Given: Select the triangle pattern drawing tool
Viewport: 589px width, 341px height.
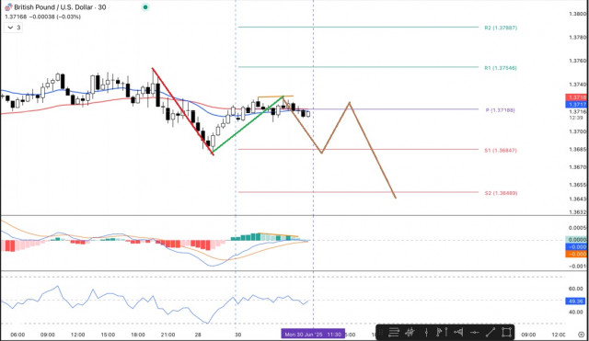Looking at the screenshot, I should [458, 332].
